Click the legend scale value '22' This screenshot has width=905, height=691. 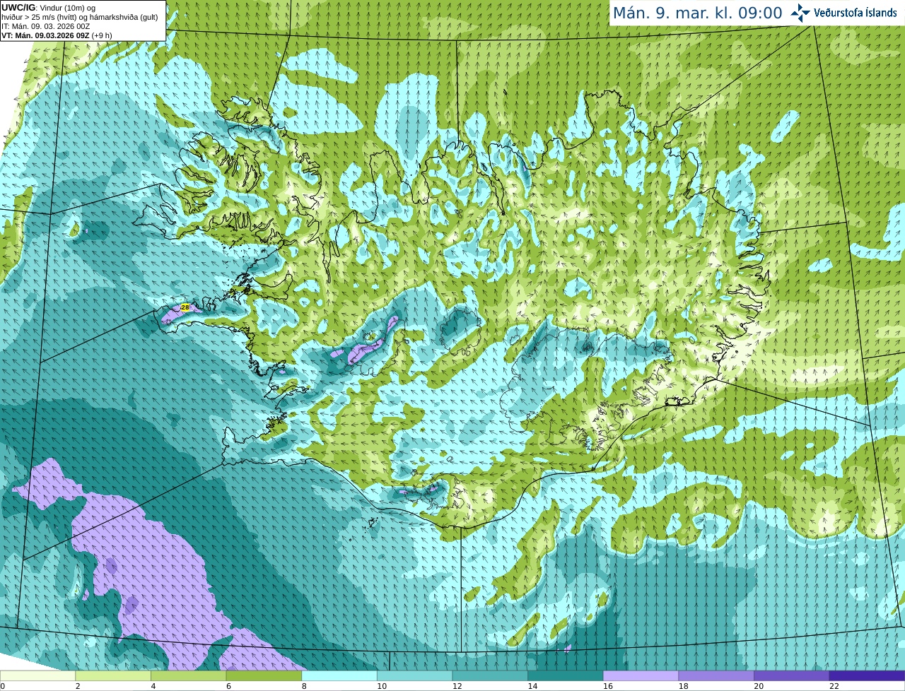[x=834, y=686]
